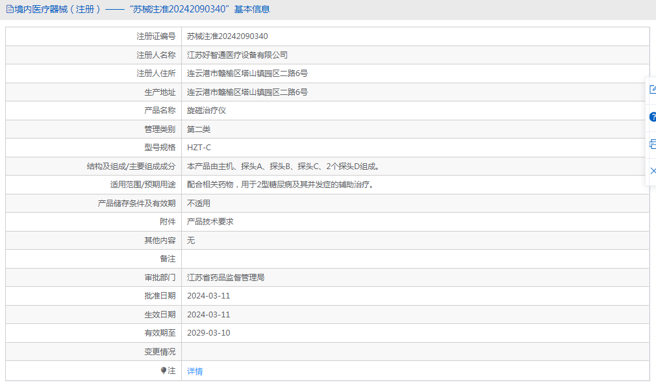The width and height of the screenshot is (656, 387).
Task: Click model specification HZT-C
Action: click(199, 148)
